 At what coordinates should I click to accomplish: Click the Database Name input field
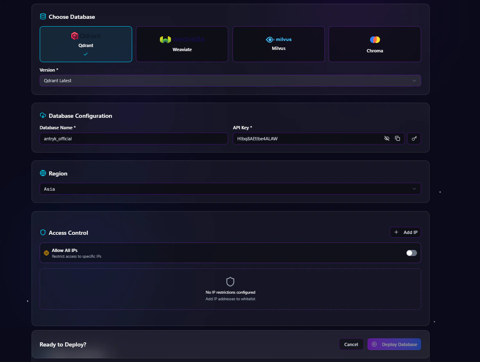[x=134, y=139]
